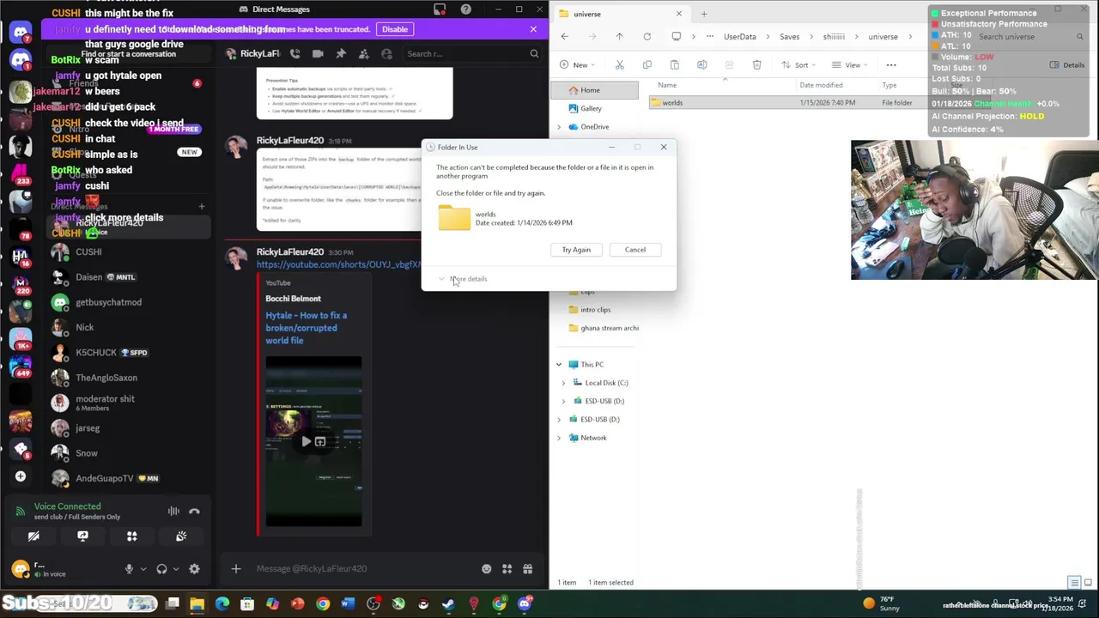Turn on camera in voice panel
1099x618 pixels.
[33, 536]
